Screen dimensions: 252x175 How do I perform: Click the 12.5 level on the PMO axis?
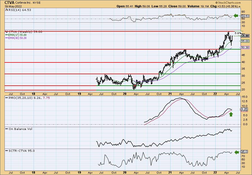click(x=244, y=101)
